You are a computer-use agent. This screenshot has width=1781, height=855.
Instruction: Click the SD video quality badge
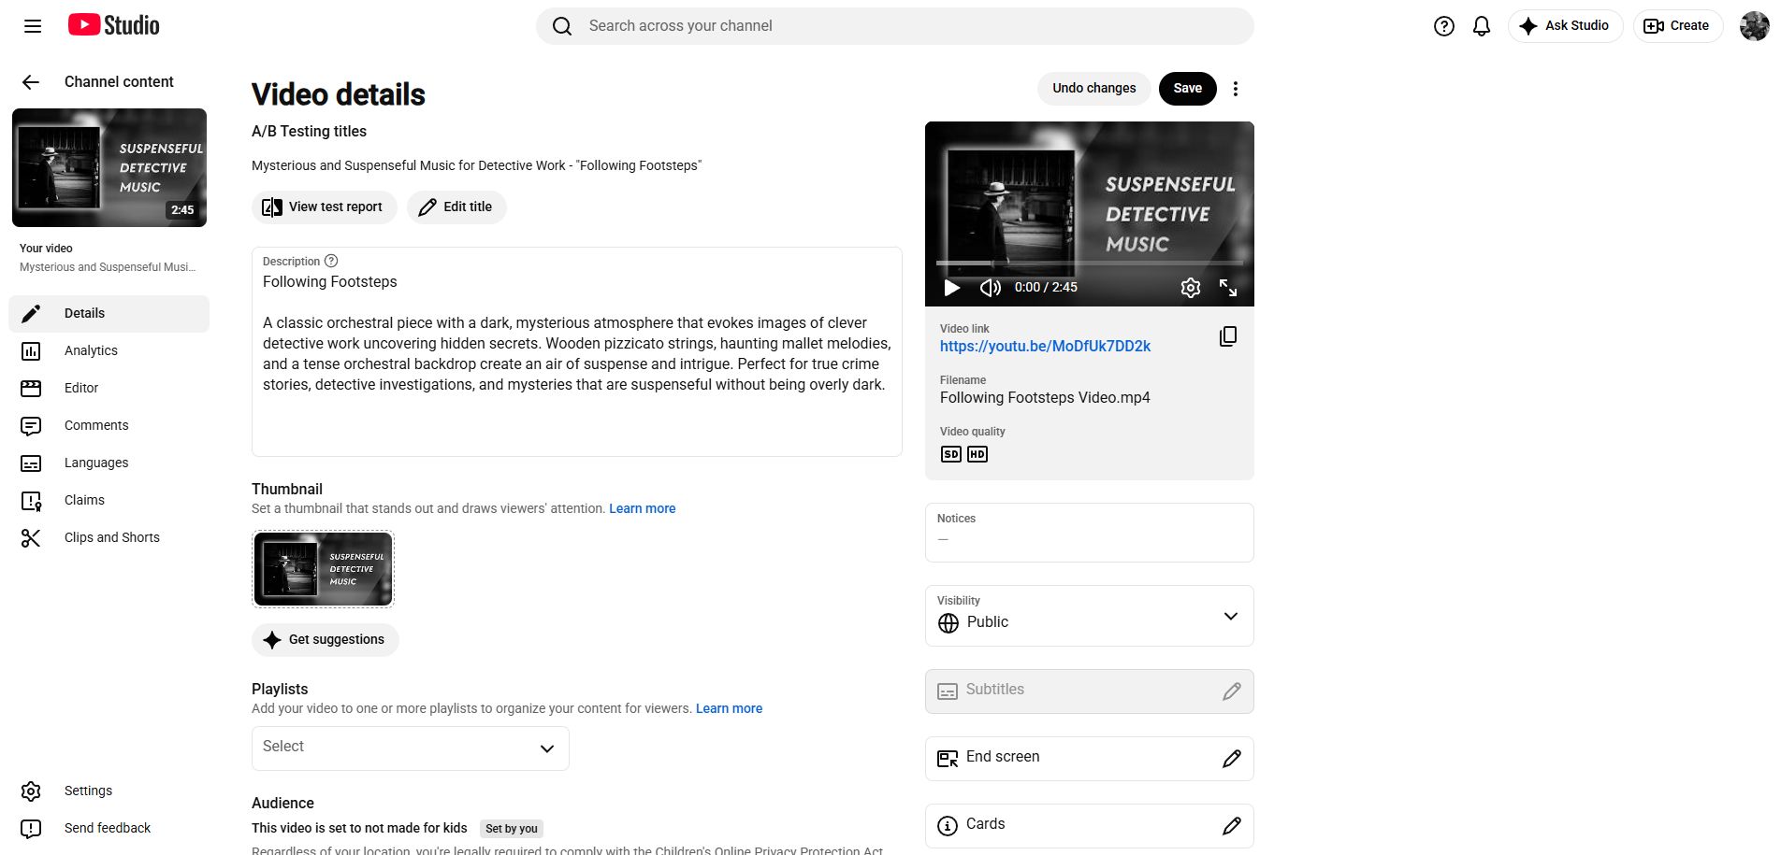(950, 454)
